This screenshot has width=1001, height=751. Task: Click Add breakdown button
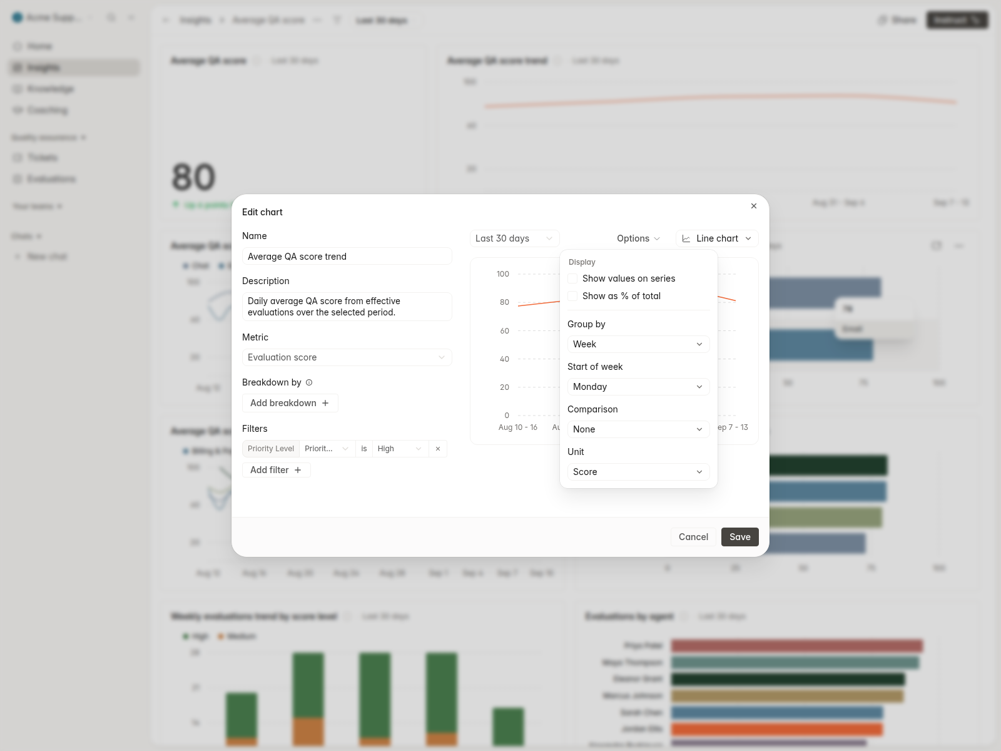290,403
